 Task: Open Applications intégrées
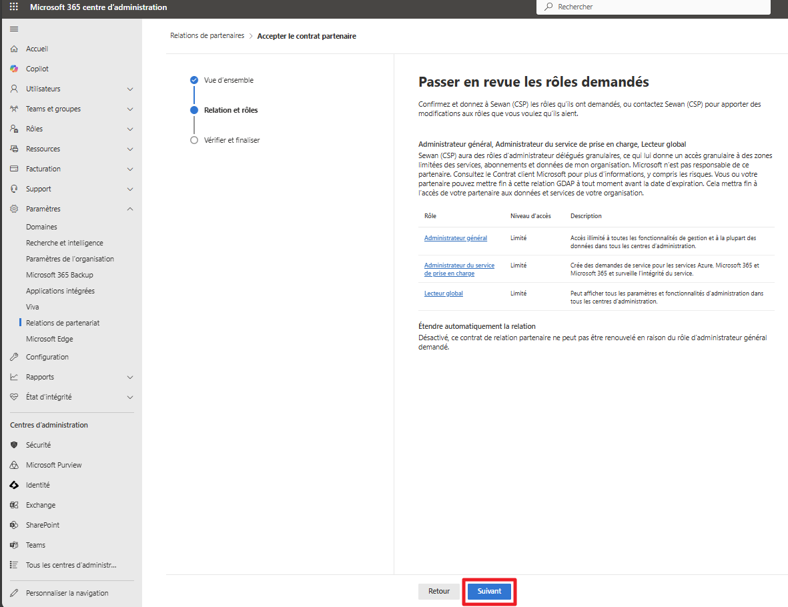click(x=60, y=291)
